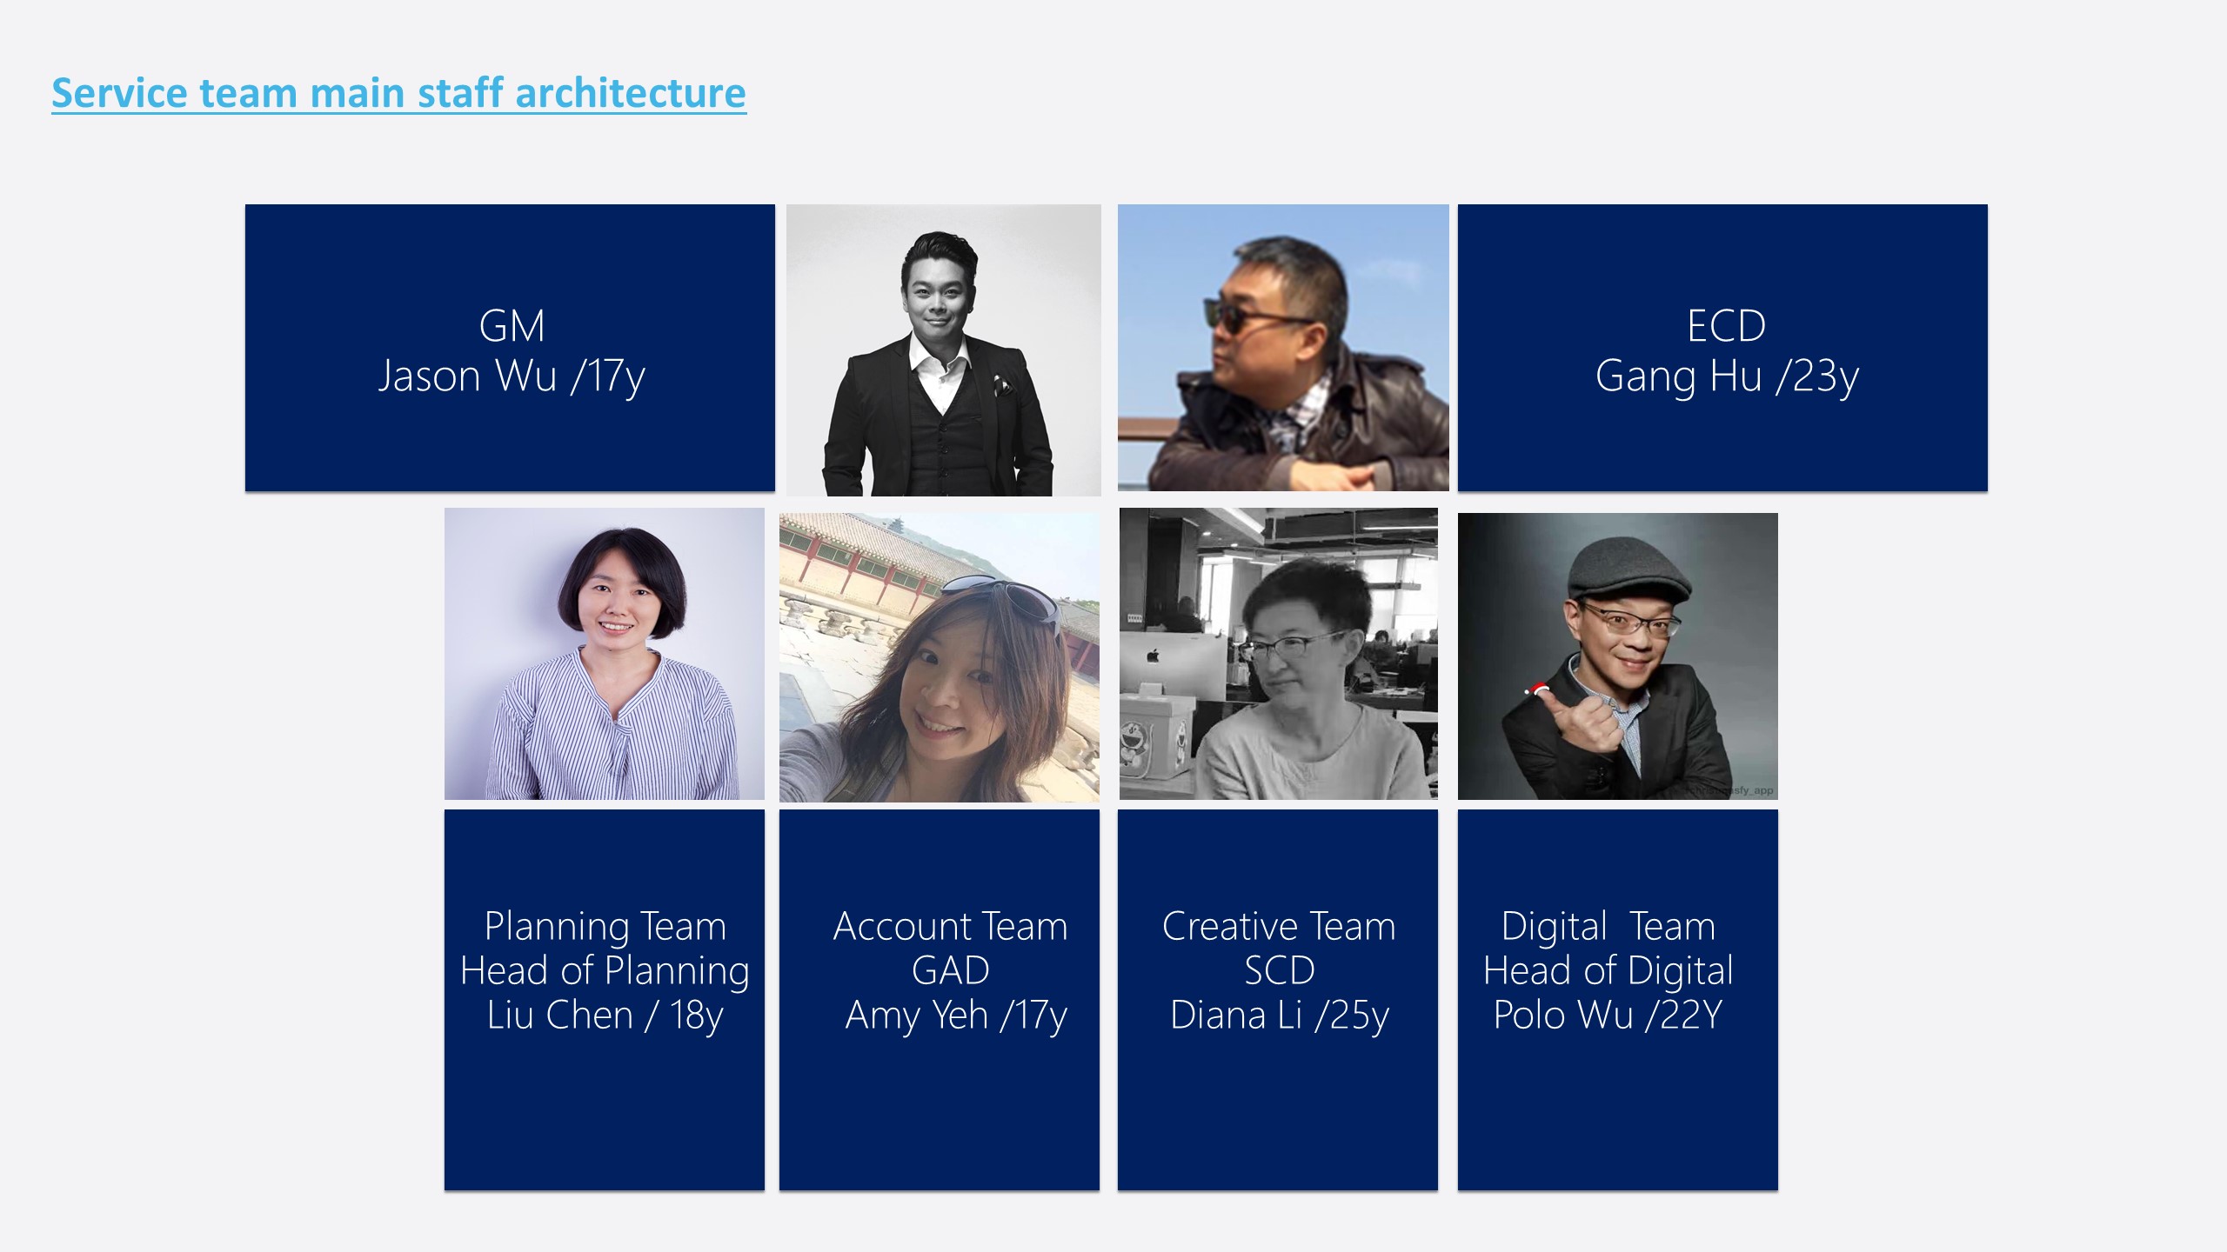Select the grayscale office photo with iMac
The width and height of the screenshot is (2227, 1252).
[1278, 654]
